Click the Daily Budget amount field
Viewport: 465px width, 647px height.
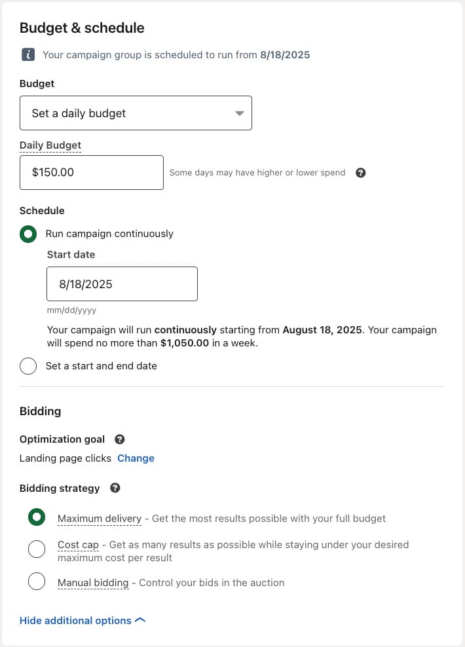click(x=92, y=172)
